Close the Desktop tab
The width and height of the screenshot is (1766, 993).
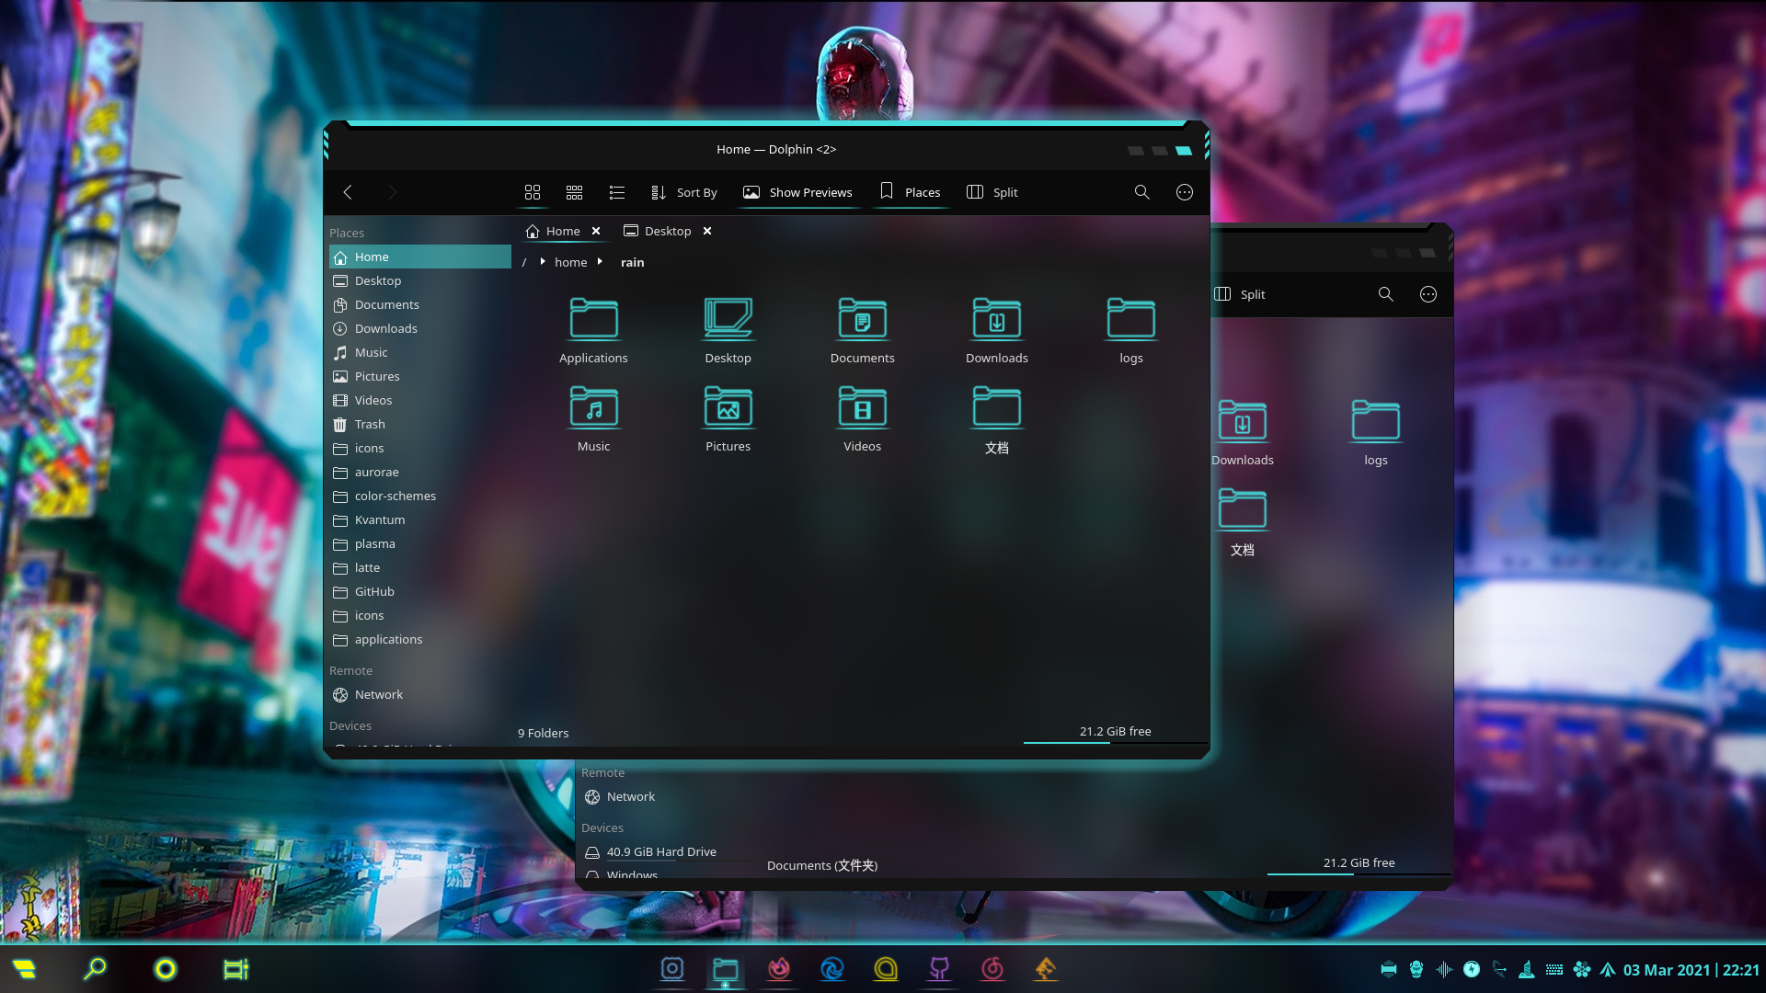707,231
